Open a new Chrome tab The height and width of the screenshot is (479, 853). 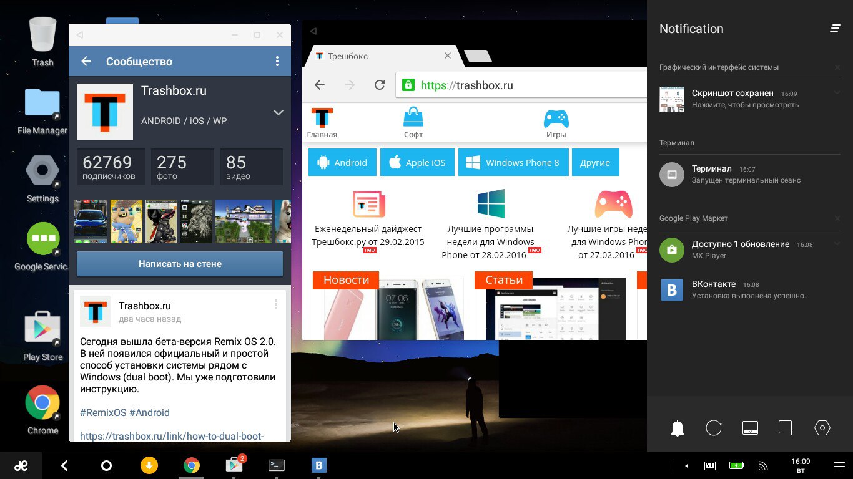[478, 57]
